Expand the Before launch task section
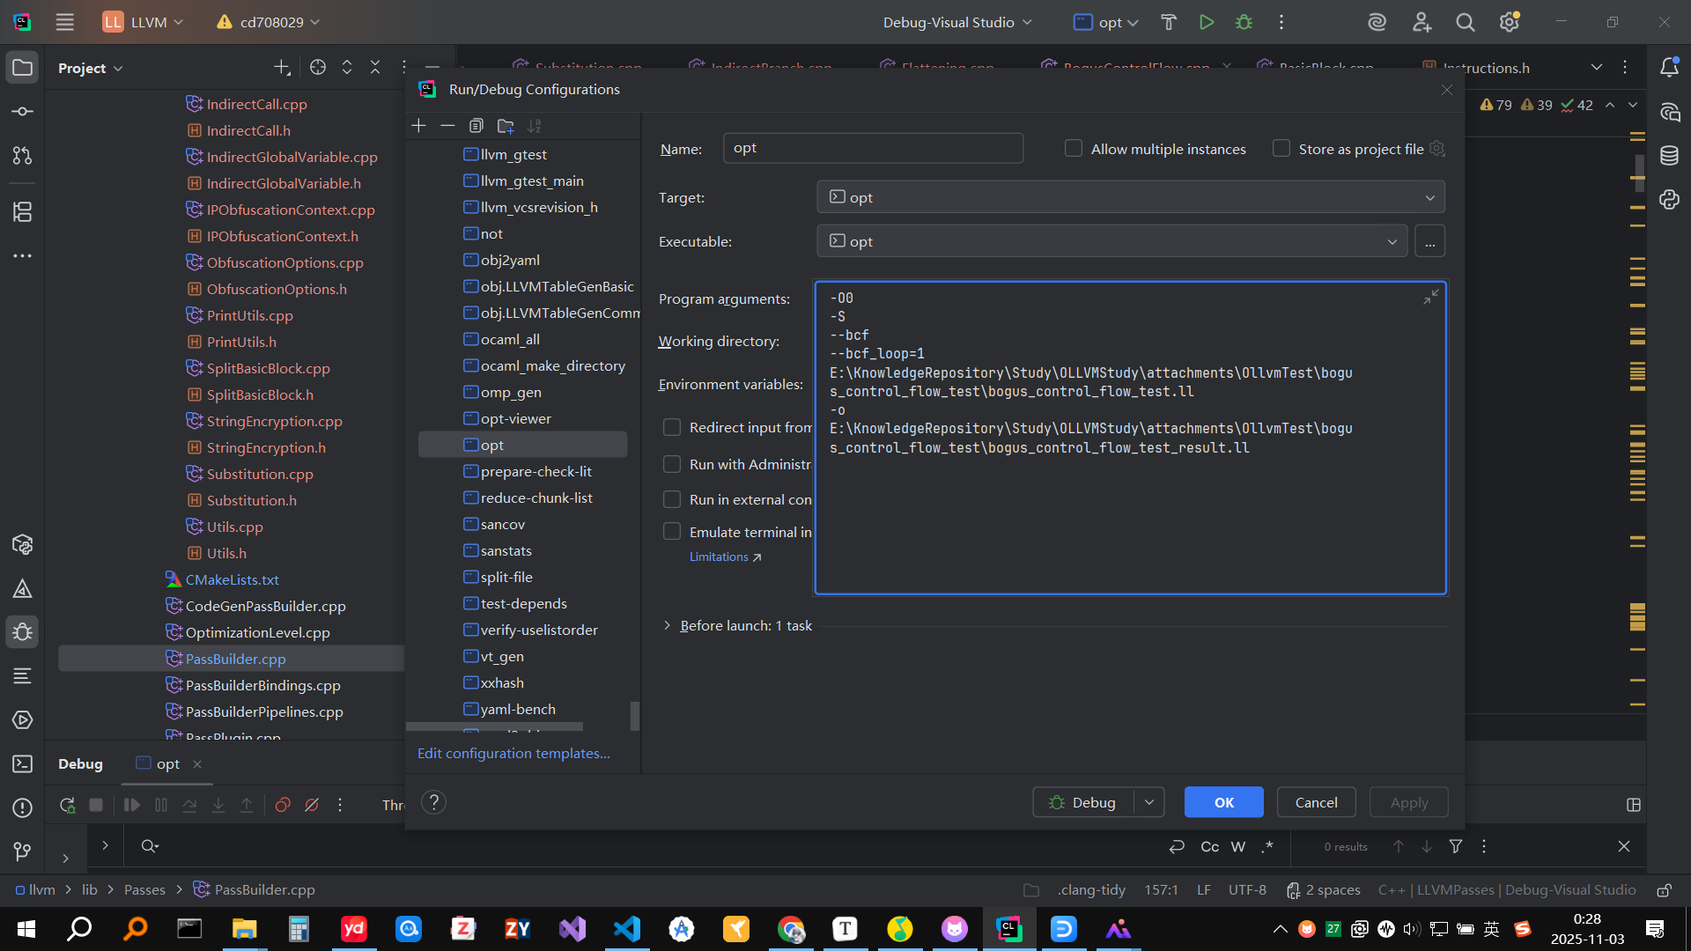Screen dimensions: 1691x951 667,626
